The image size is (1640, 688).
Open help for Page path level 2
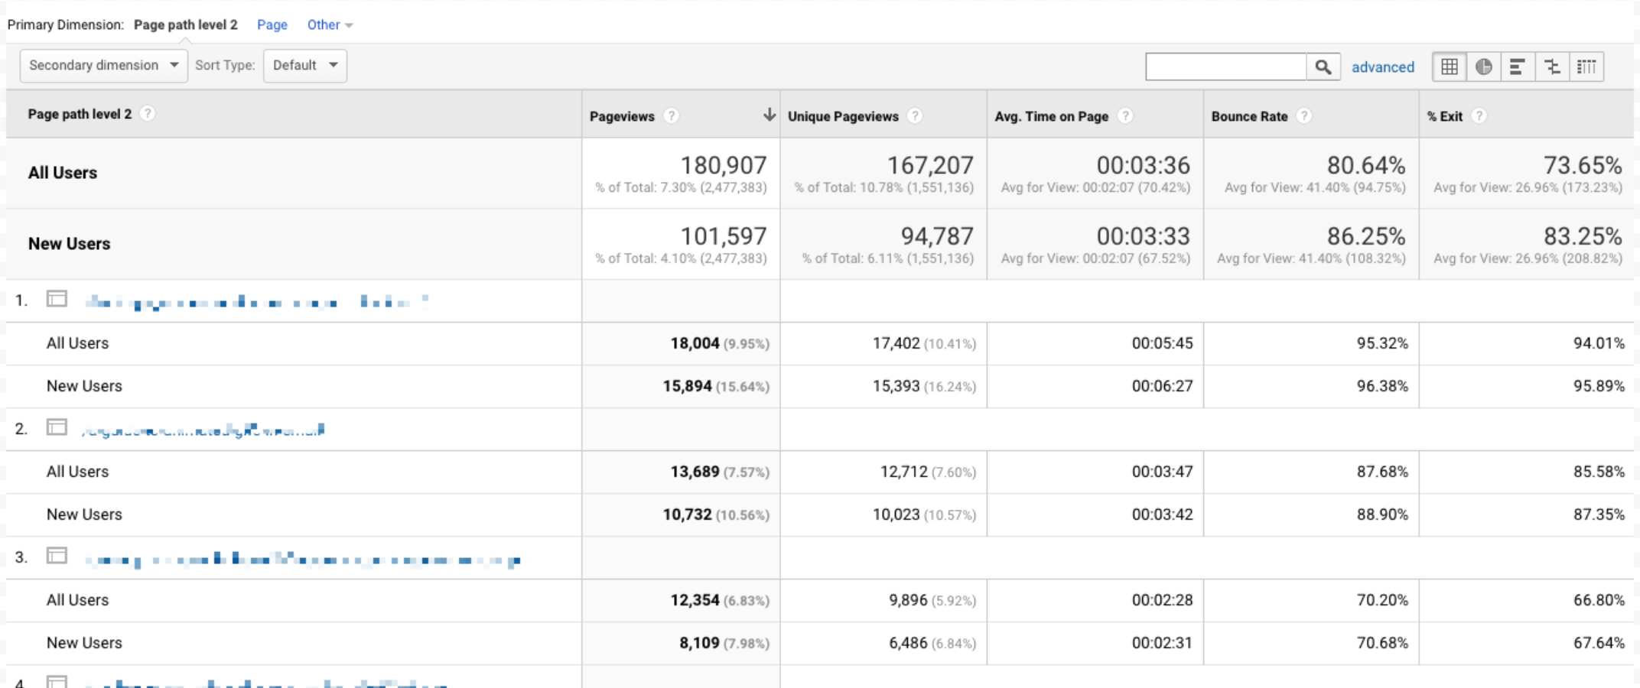(148, 113)
